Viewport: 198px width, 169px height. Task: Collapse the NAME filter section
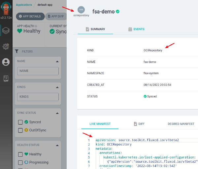57,61
